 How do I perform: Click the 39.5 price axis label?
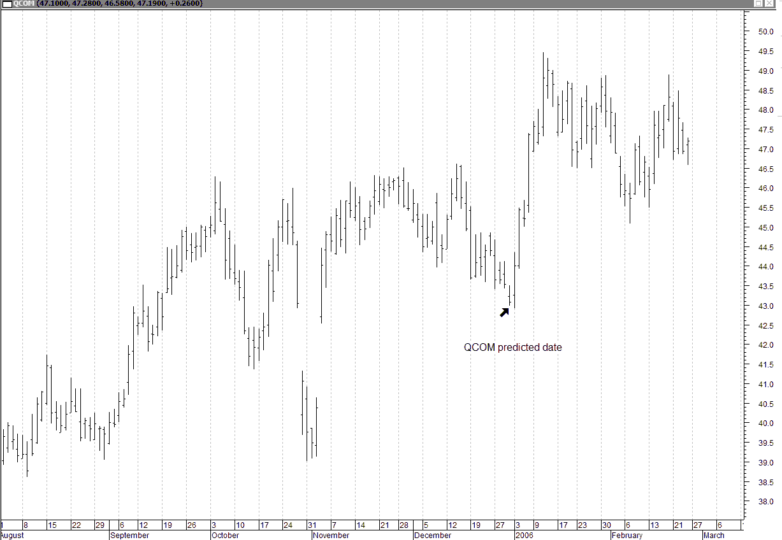pyautogui.click(x=765, y=443)
